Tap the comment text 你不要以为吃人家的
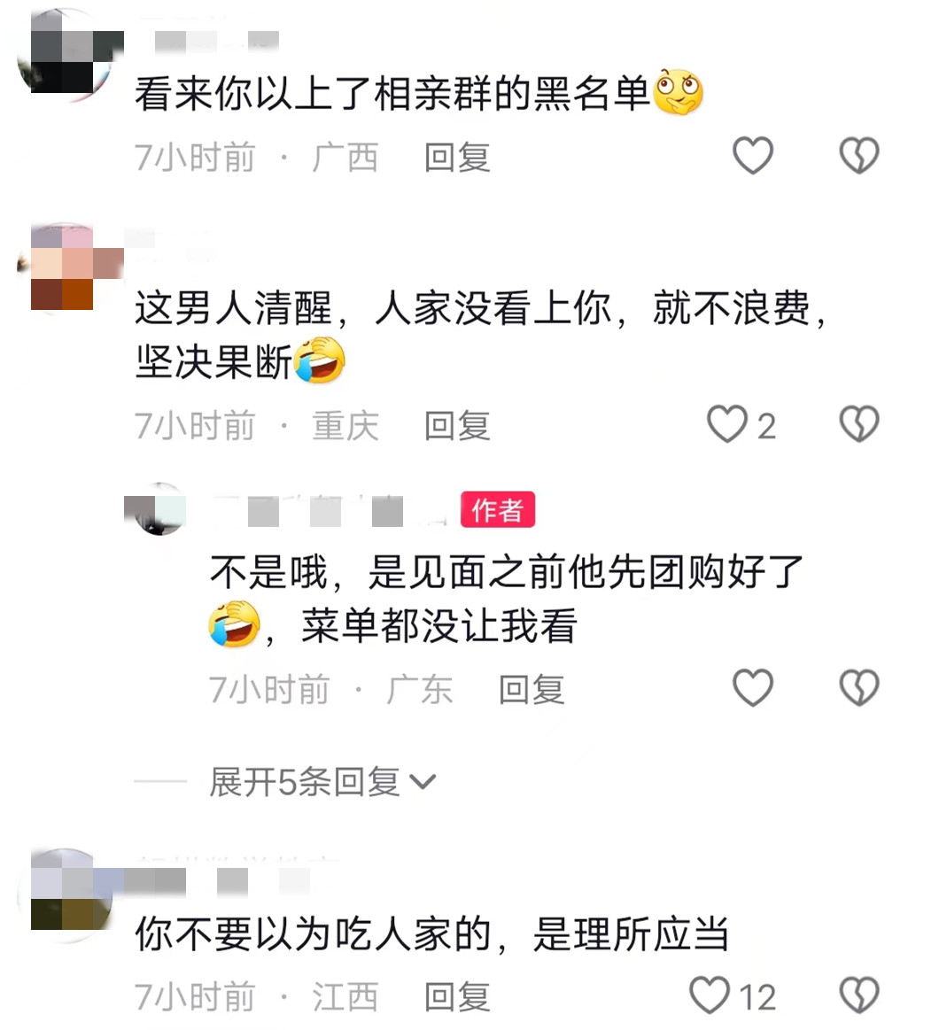 tap(314, 934)
